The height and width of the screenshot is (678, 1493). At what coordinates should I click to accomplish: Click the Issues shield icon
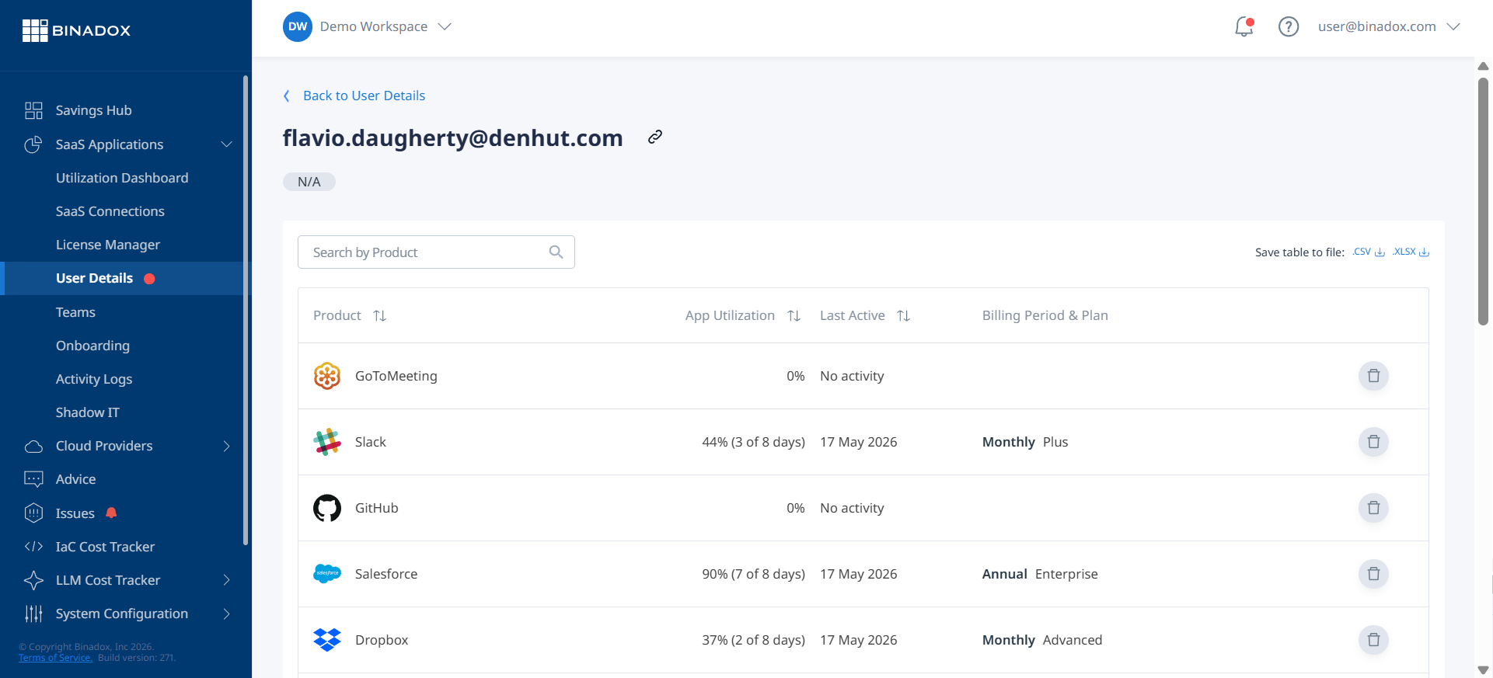33,513
